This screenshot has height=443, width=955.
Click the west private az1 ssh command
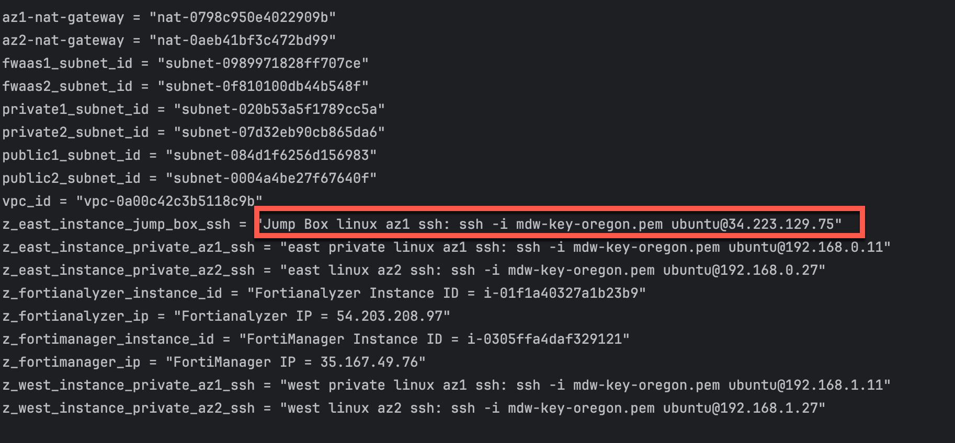(585, 385)
